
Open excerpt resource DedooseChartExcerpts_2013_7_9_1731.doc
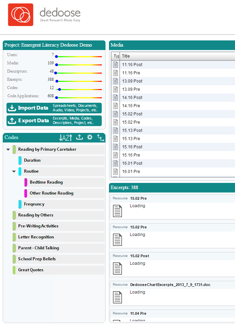coord(170,285)
